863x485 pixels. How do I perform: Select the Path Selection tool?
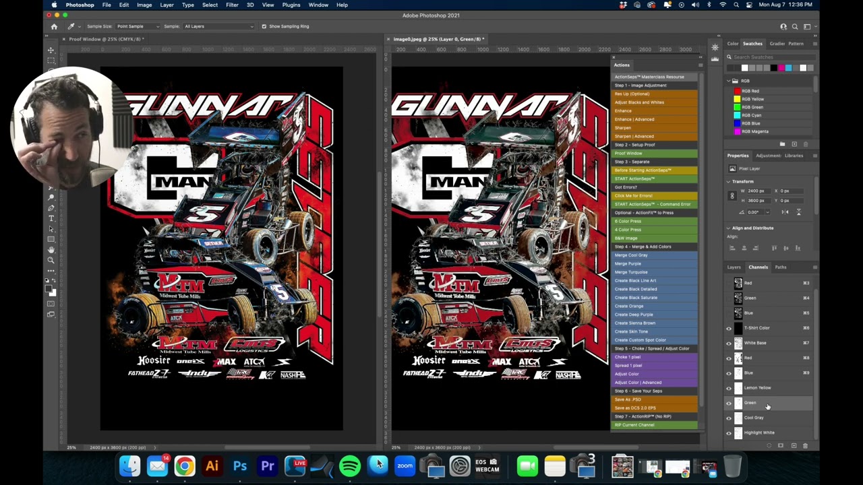tap(51, 229)
